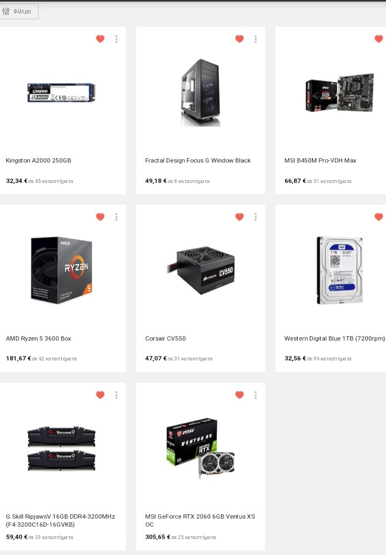
Task: Click heart icon on G.Skill RipjawsV card
Action: [100, 395]
